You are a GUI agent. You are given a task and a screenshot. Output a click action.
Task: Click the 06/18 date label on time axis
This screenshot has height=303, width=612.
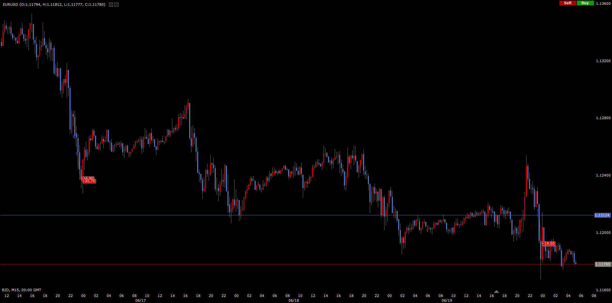tap(294, 300)
